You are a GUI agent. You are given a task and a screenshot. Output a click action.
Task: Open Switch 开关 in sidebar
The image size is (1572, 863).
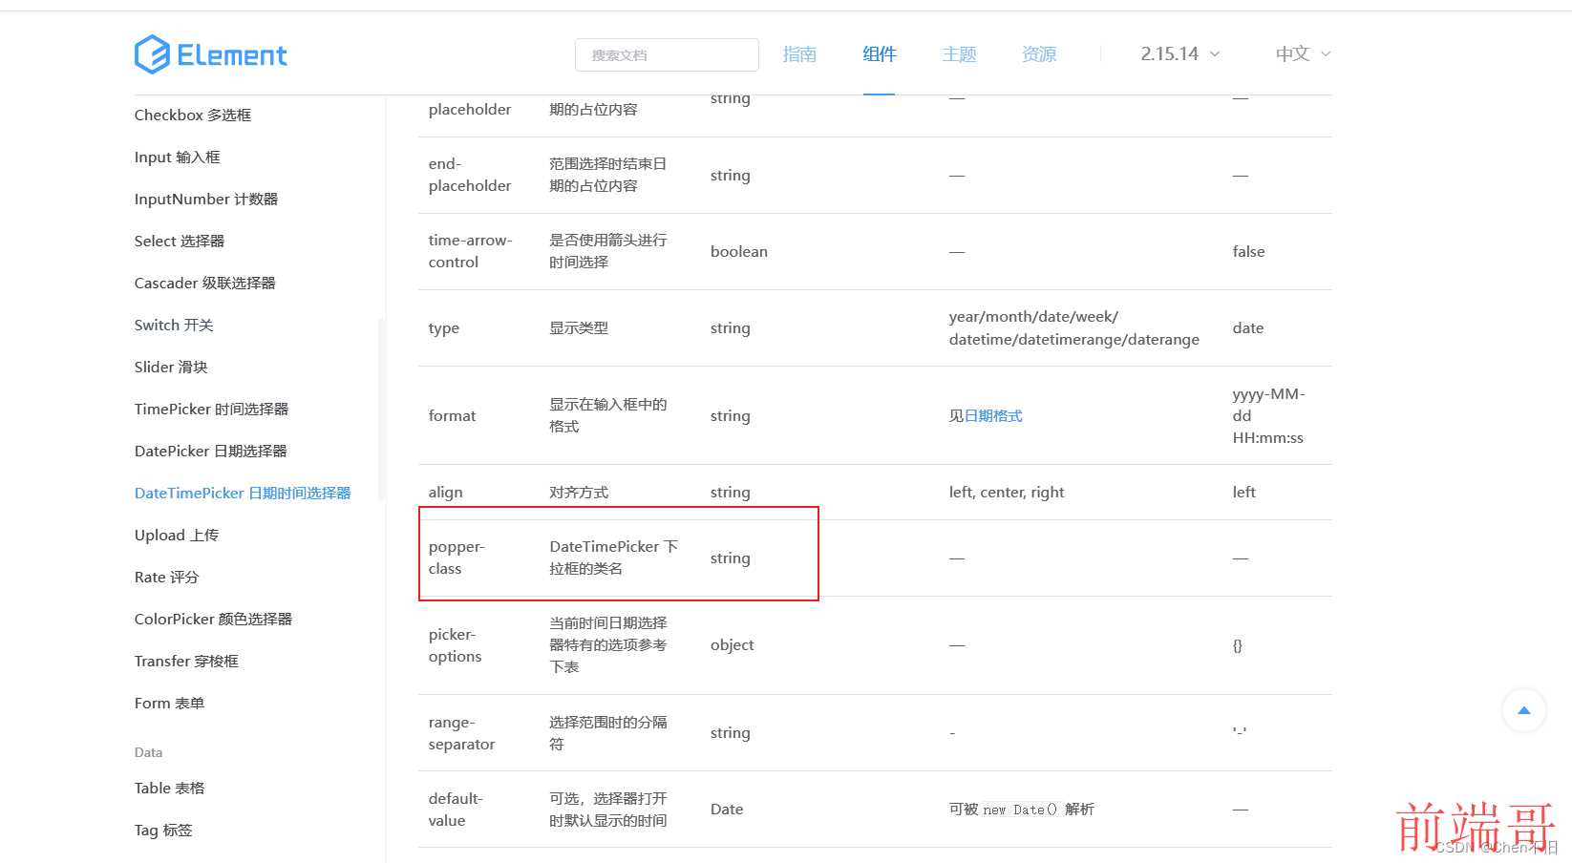click(174, 325)
